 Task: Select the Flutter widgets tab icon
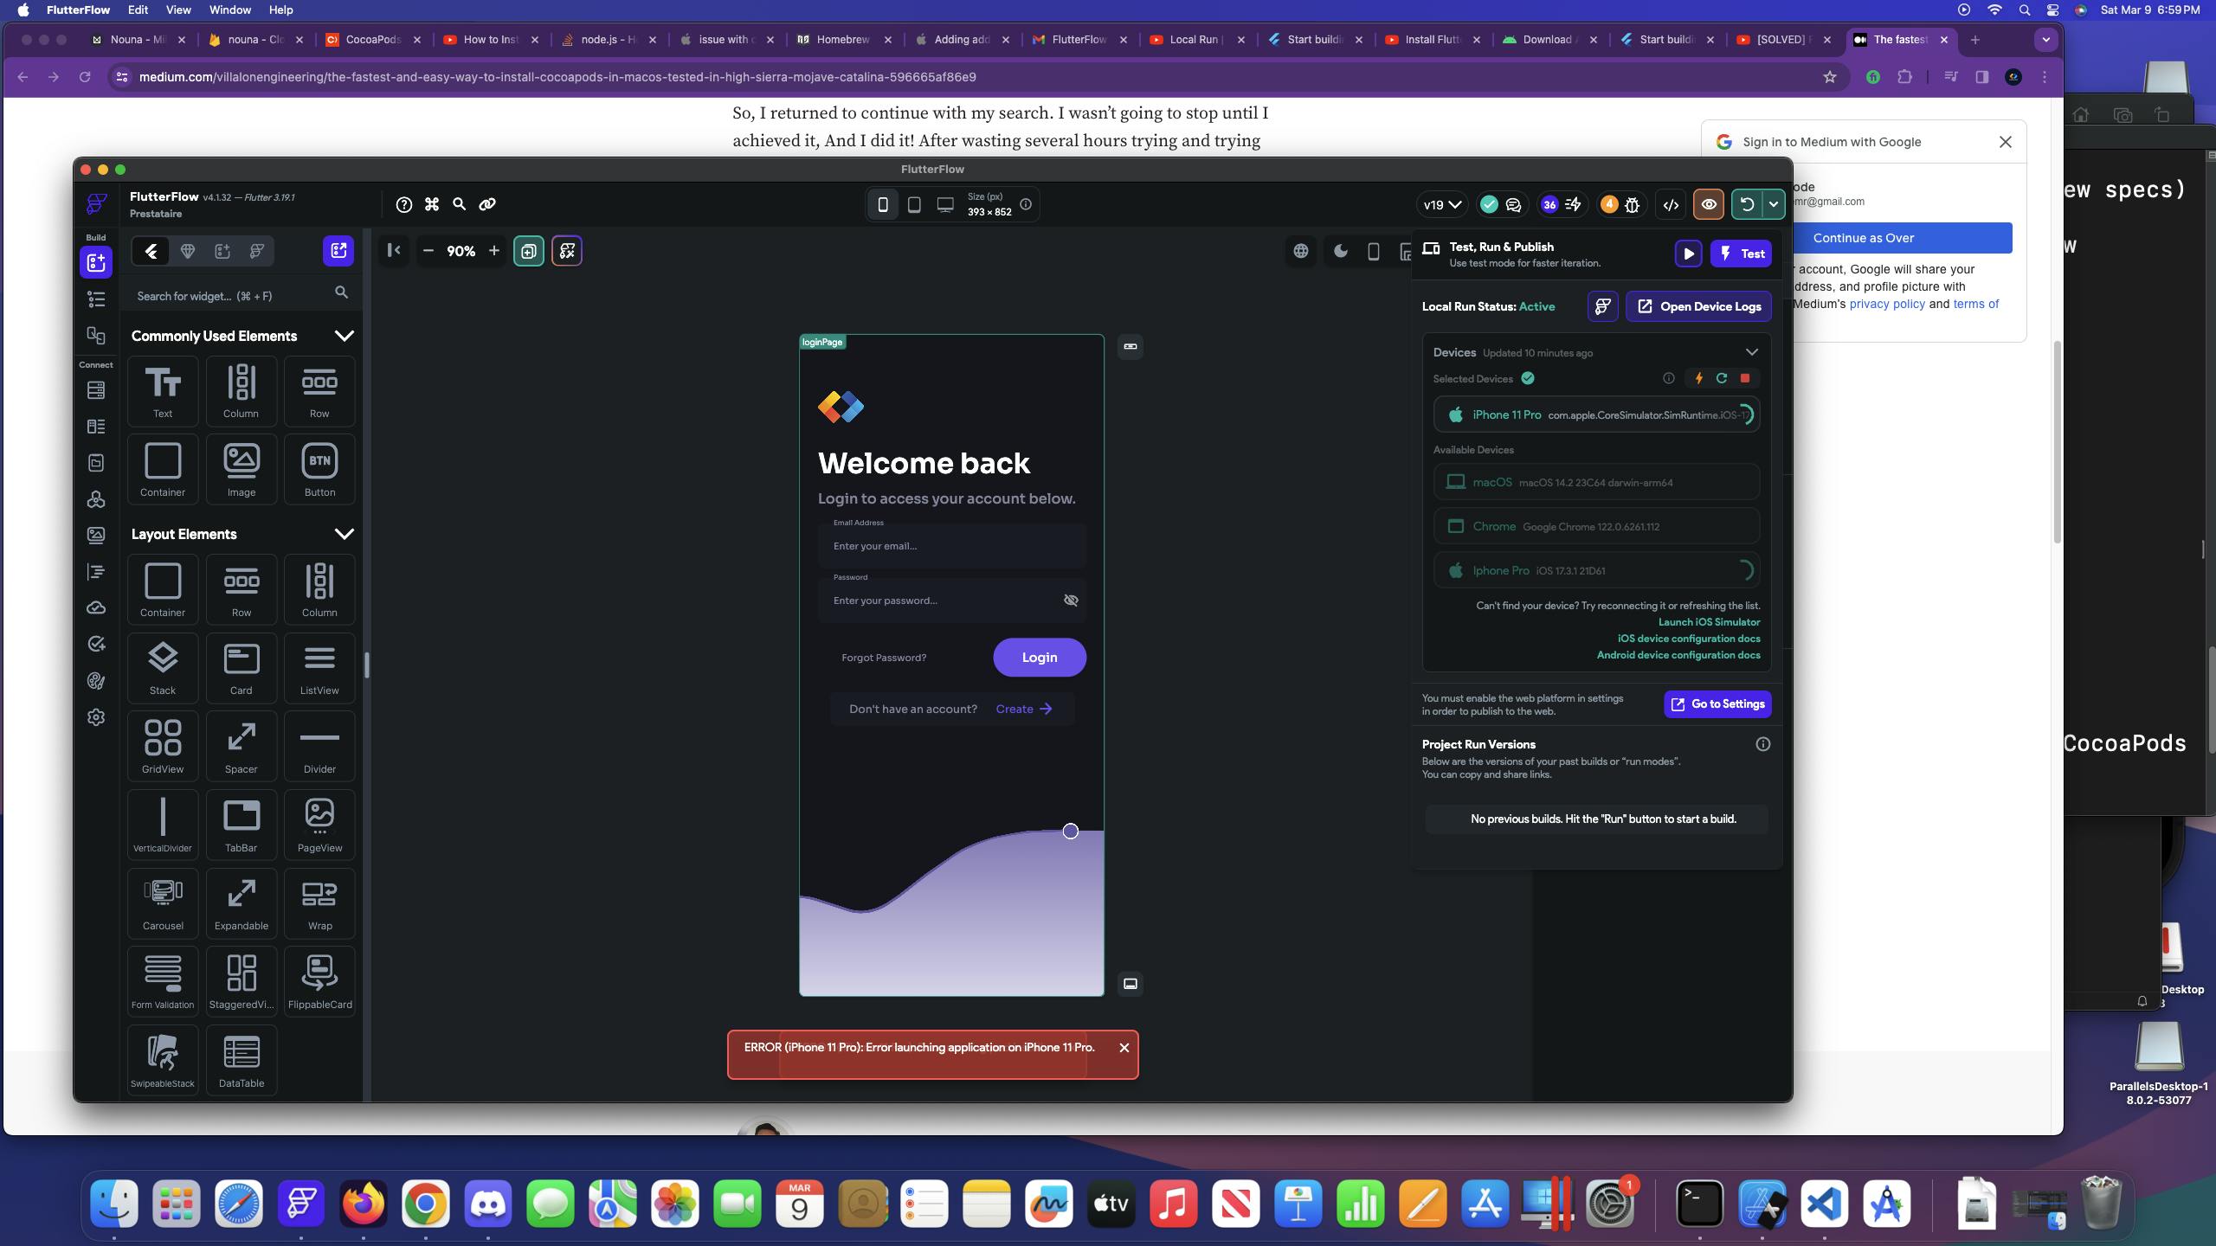pyautogui.click(x=151, y=251)
